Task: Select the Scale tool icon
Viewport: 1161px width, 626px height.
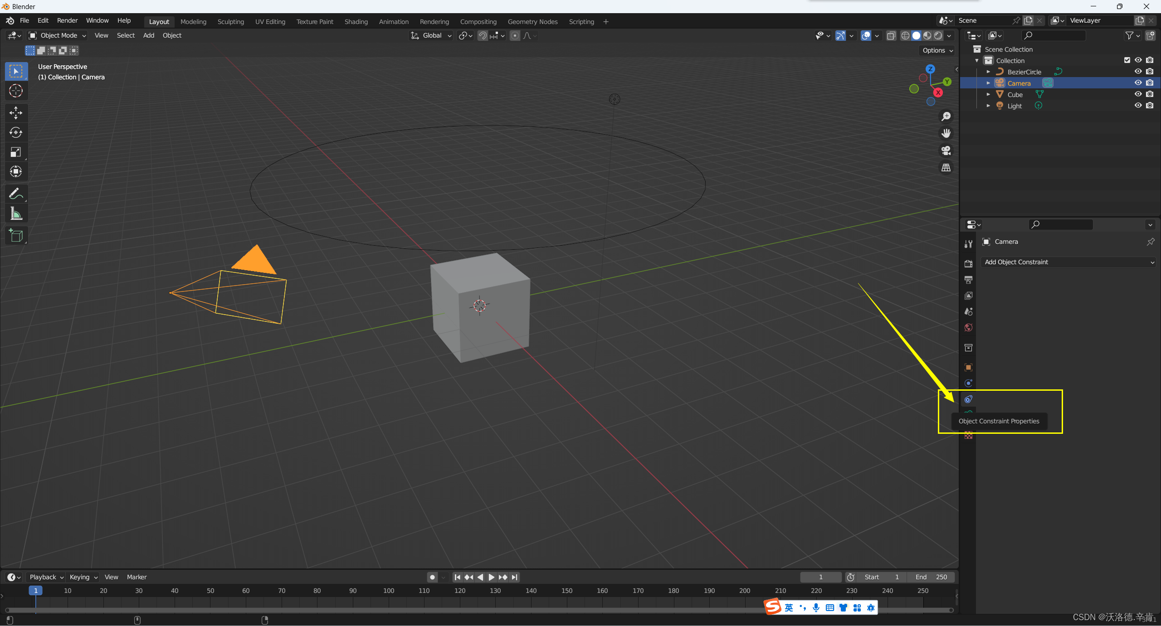Action: pyautogui.click(x=16, y=151)
